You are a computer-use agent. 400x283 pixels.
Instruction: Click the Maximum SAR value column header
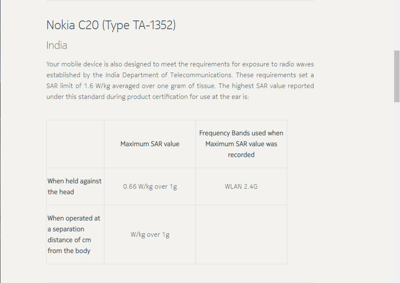150,144
